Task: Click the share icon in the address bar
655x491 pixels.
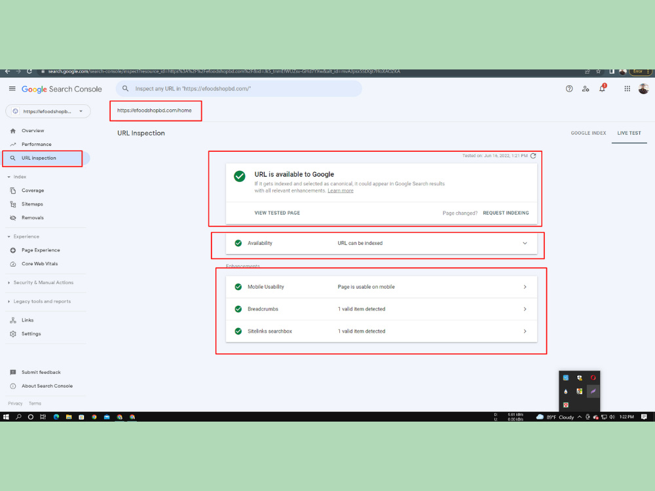Action: [588, 71]
